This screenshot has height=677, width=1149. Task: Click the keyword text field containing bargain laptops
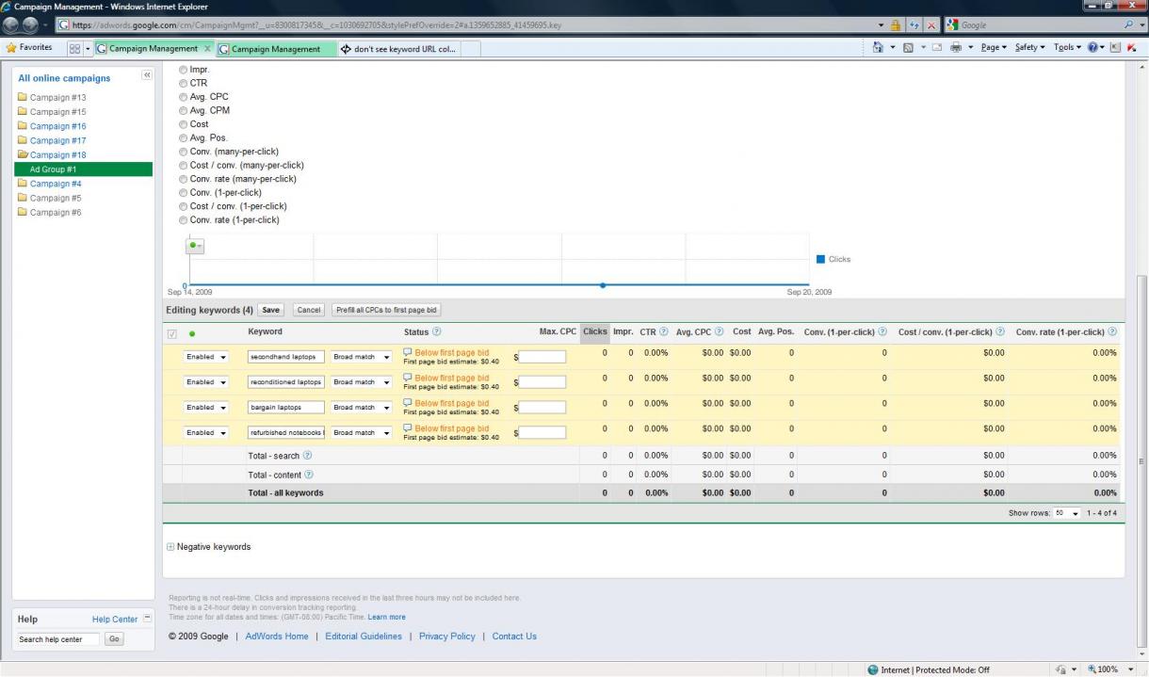(286, 408)
